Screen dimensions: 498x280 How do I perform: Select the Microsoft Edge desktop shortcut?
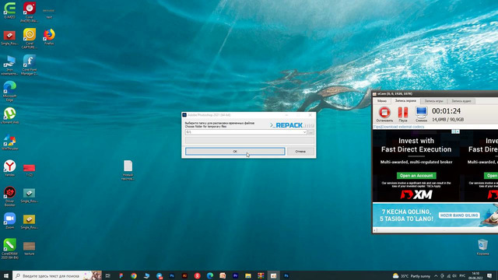9,92
